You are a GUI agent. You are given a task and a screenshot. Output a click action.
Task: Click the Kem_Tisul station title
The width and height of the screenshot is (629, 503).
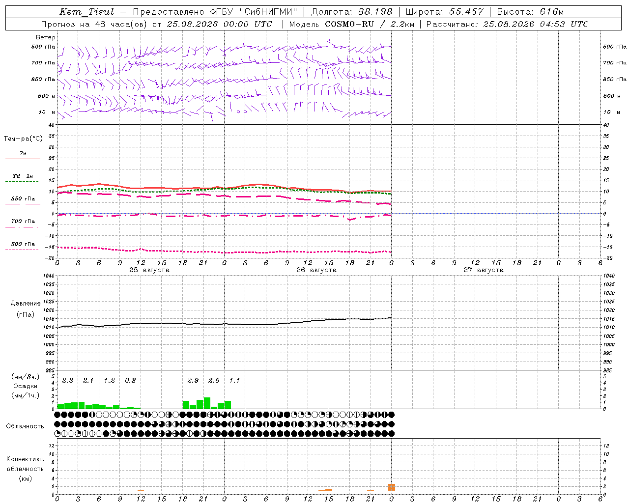point(86,12)
